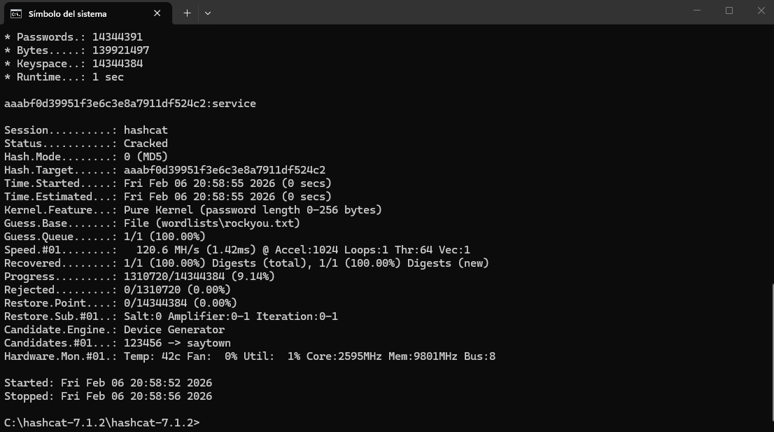This screenshot has height=432, width=774.
Task: Close the terminal window
Action: [x=761, y=11]
